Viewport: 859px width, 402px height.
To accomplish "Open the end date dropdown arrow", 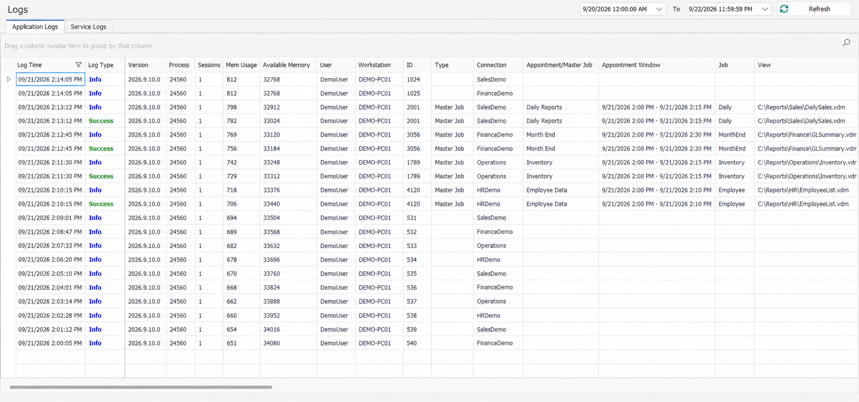I will 765,9.
